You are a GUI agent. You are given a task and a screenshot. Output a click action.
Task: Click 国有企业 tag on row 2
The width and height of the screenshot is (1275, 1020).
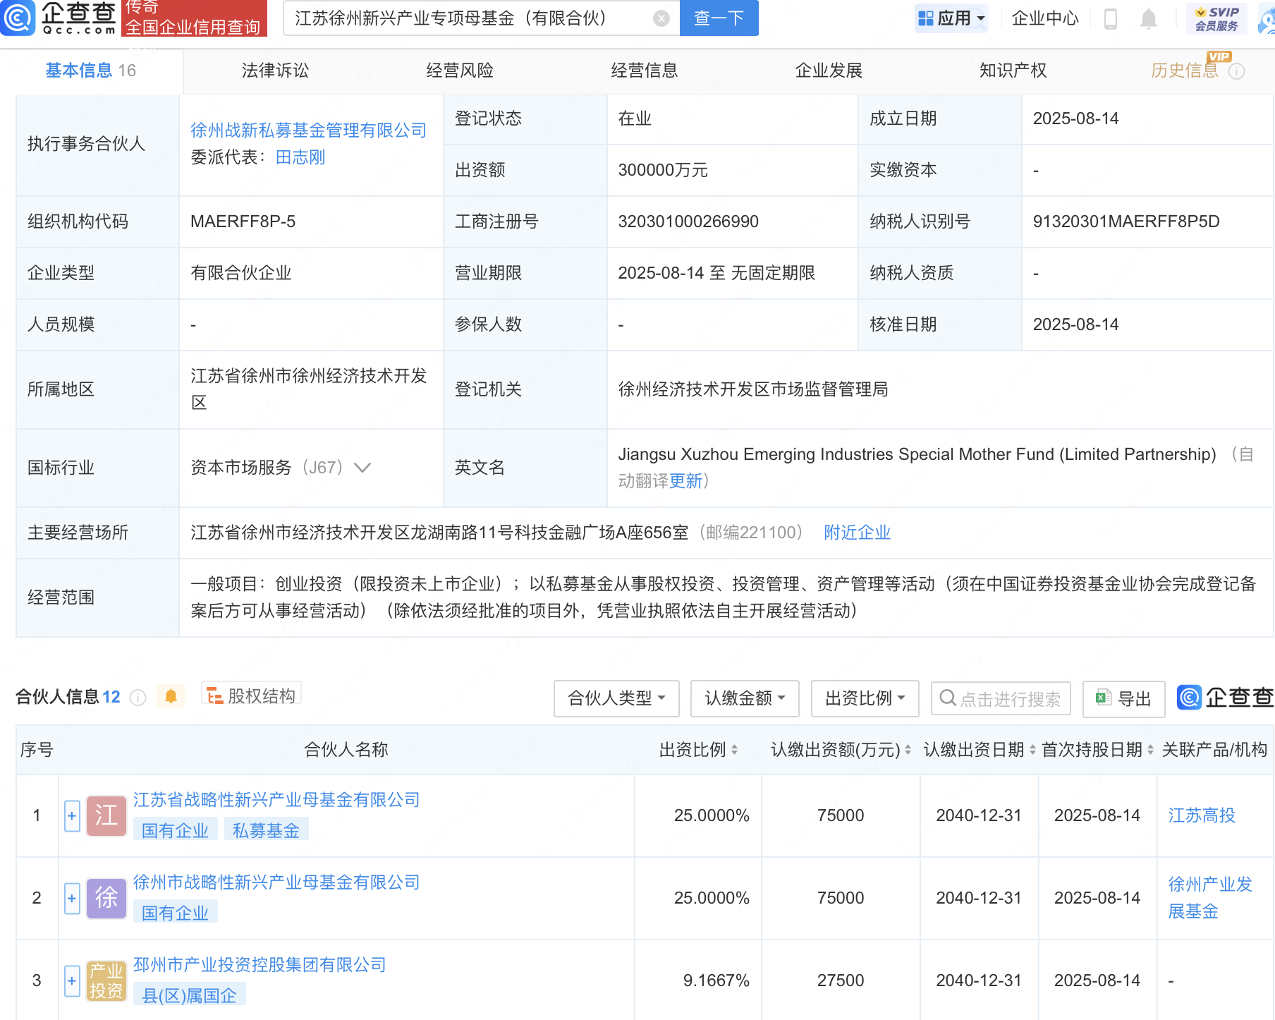pyautogui.click(x=175, y=913)
